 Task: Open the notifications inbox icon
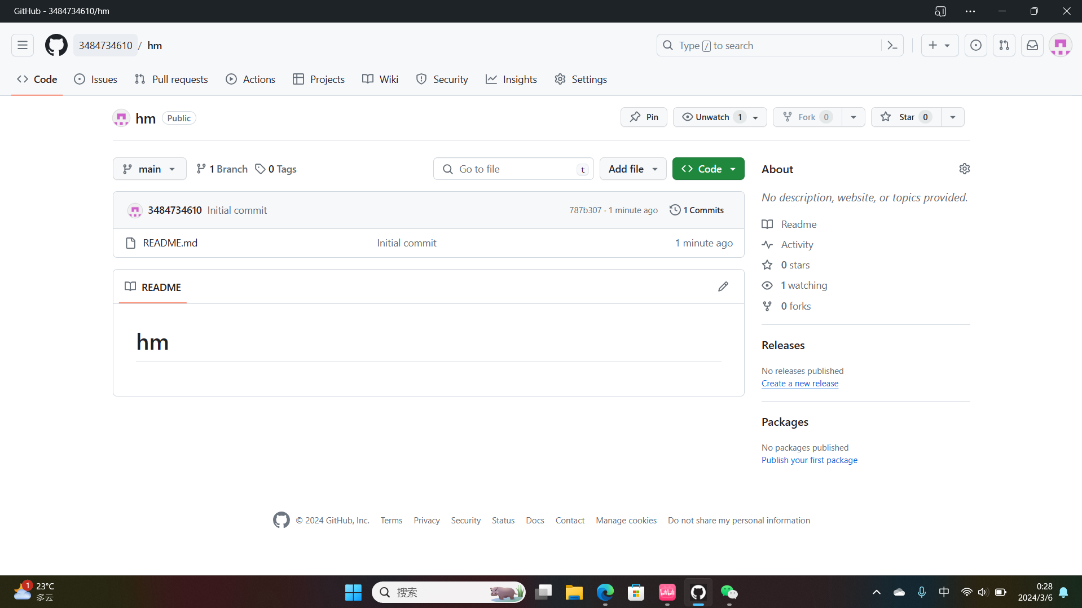click(x=1032, y=45)
